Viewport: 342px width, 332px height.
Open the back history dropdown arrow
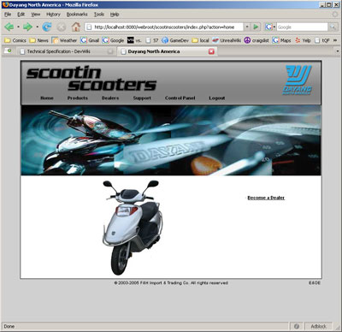pyautogui.click(x=18, y=27)
